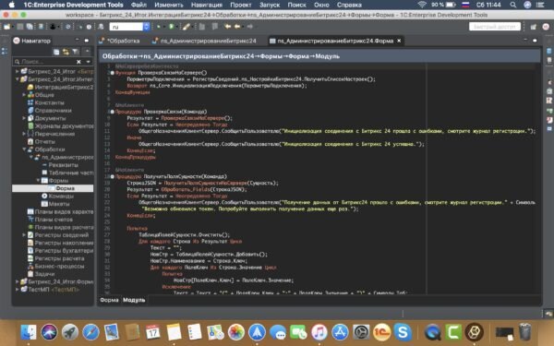Open the 1C app icon in Dock
This screenshot has height=346, width=554.
click(x=382, y=332)
